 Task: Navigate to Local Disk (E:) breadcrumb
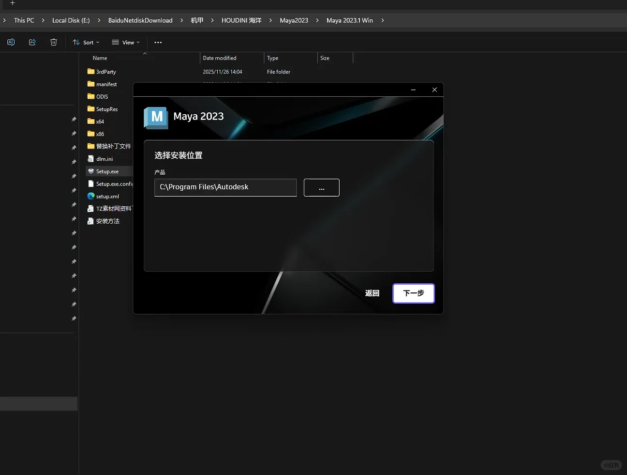[71, 20]
